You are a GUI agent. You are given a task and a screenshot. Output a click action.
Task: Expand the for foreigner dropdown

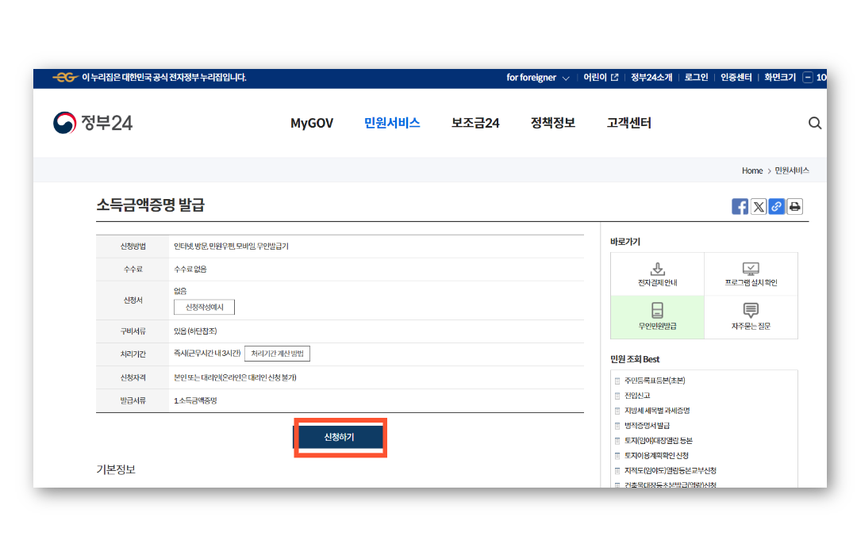[x=538, y=78]
